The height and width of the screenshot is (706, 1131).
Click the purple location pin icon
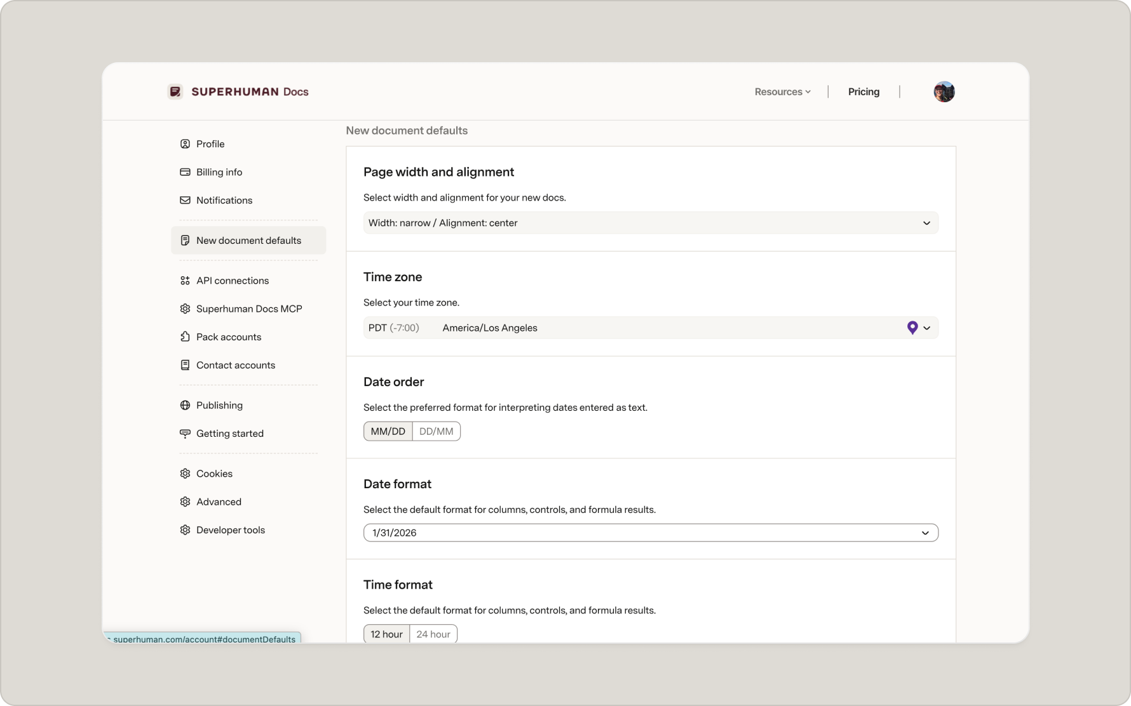(912, 328)
